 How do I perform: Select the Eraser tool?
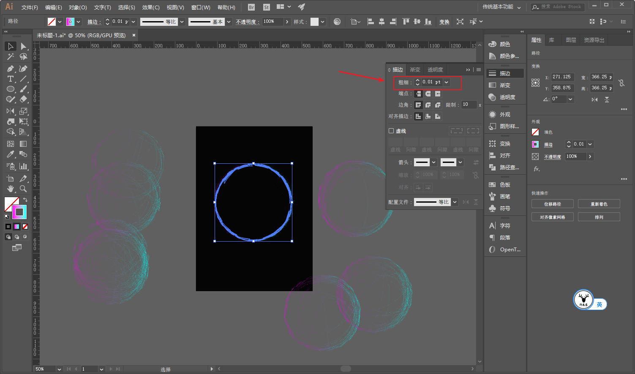pos(23,99)
